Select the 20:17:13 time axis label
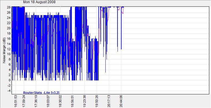Screen dimensions: 211x108 (109, 101)
